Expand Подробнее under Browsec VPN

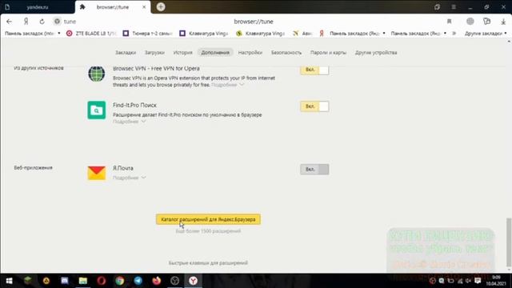click(x=227, y=85)
